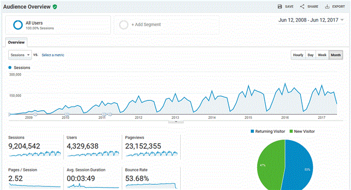The width and height of the screenshot is (351, 190).
Task: Click the Select a metric link
Action: click(x=53, y=55)
